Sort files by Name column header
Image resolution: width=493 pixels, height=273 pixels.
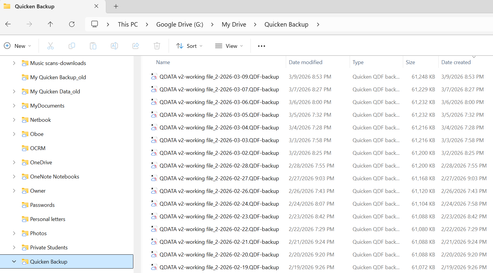click(163, 62)
